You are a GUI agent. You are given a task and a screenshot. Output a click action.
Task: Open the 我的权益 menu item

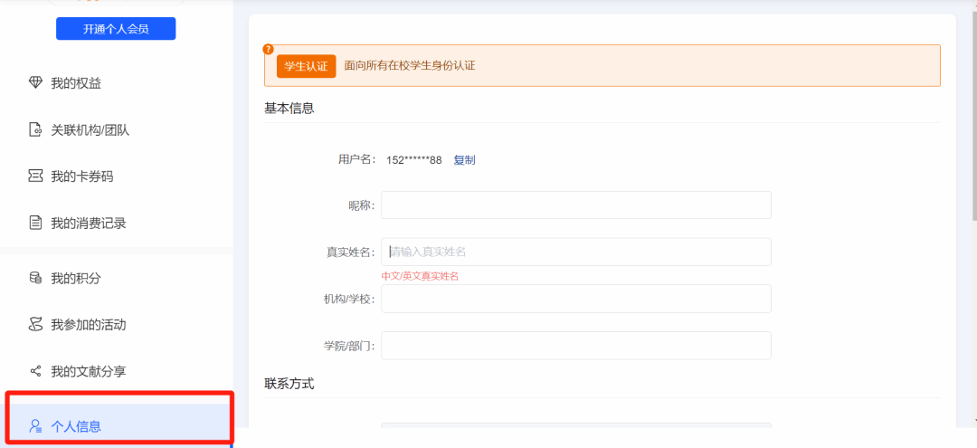[x=76, y=83]
